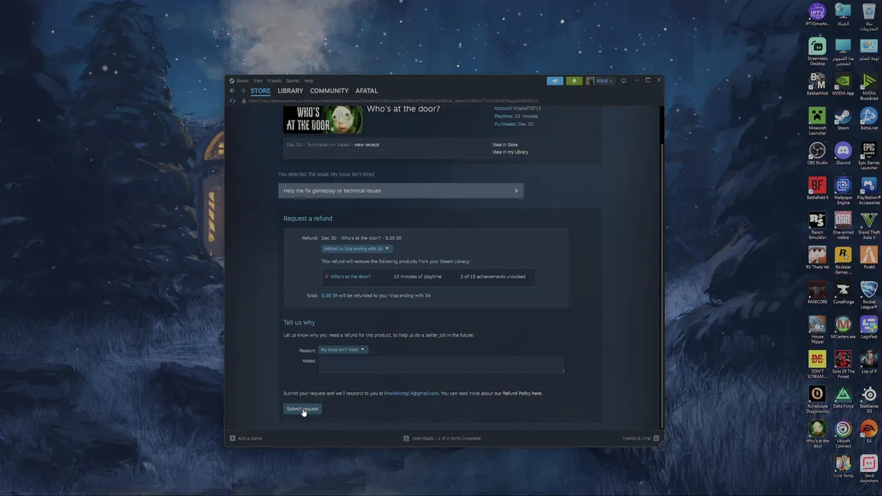Screen dimensions: 882x496
Task: Open the Games menu
Action: point(293,81)
